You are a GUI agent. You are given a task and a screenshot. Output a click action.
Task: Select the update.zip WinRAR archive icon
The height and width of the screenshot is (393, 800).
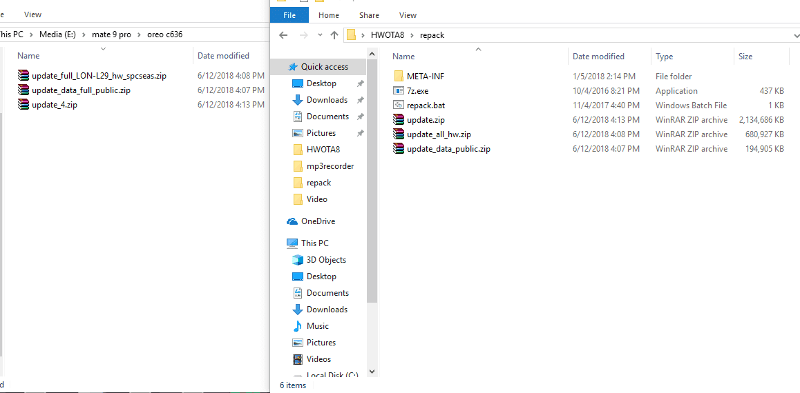tap(399, 120)
